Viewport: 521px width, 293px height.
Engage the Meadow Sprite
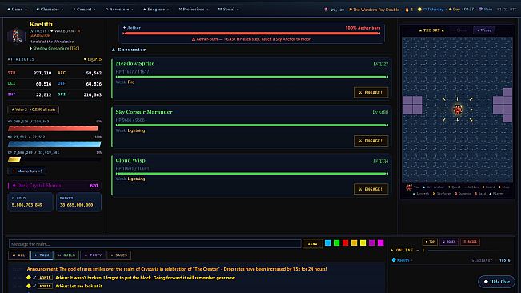[371, 92]
